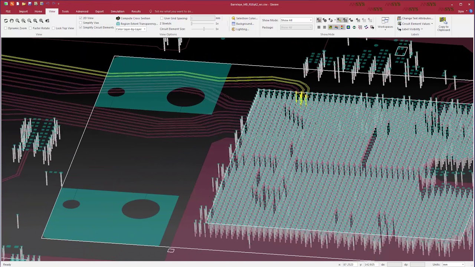The image size is (475, 267).
Task: Click the Background button label
Action: (245, 24)
